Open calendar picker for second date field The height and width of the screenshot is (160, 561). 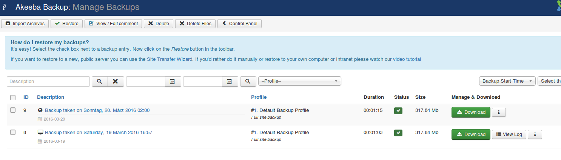click(x=230, y=82)
